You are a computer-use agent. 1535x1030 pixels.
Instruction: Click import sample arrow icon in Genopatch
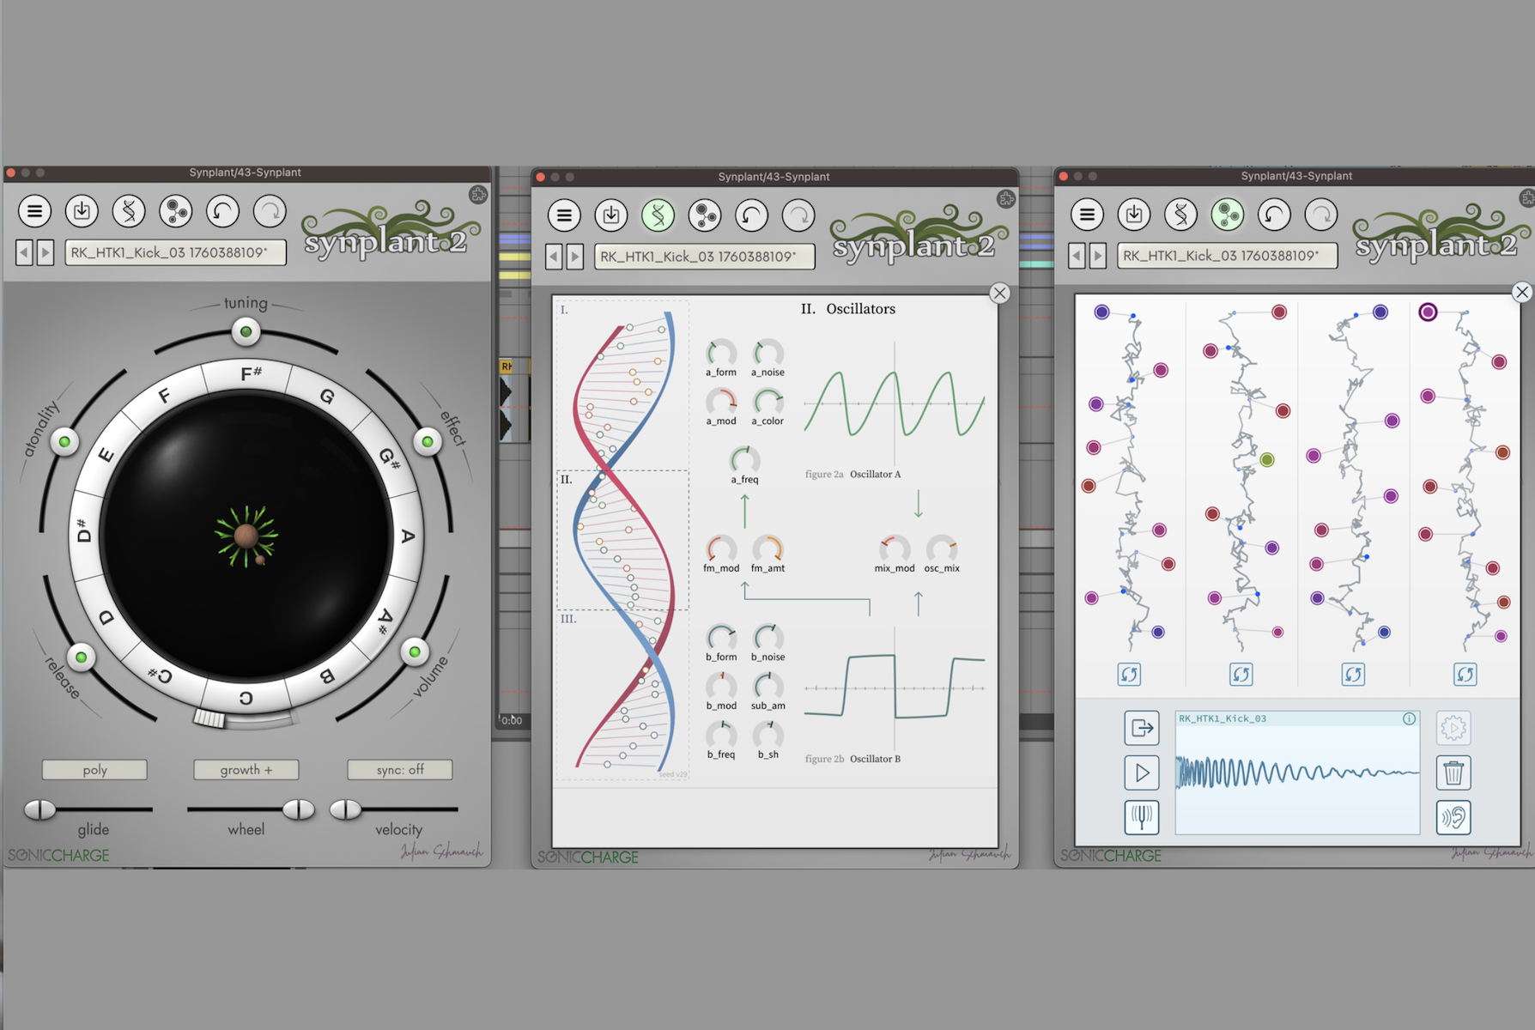pyautogui.click(x=1142, y=728)
